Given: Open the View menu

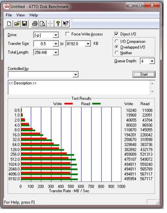Looking at the screenshot, I should tap(20, 15).
